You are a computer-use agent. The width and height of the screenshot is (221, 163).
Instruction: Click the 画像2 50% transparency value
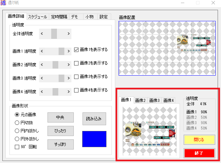point(204,117)
